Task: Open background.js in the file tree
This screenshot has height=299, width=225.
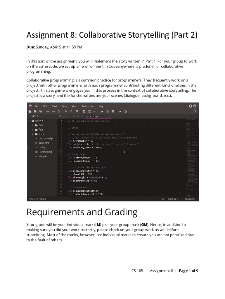Action: click(46, 138)
